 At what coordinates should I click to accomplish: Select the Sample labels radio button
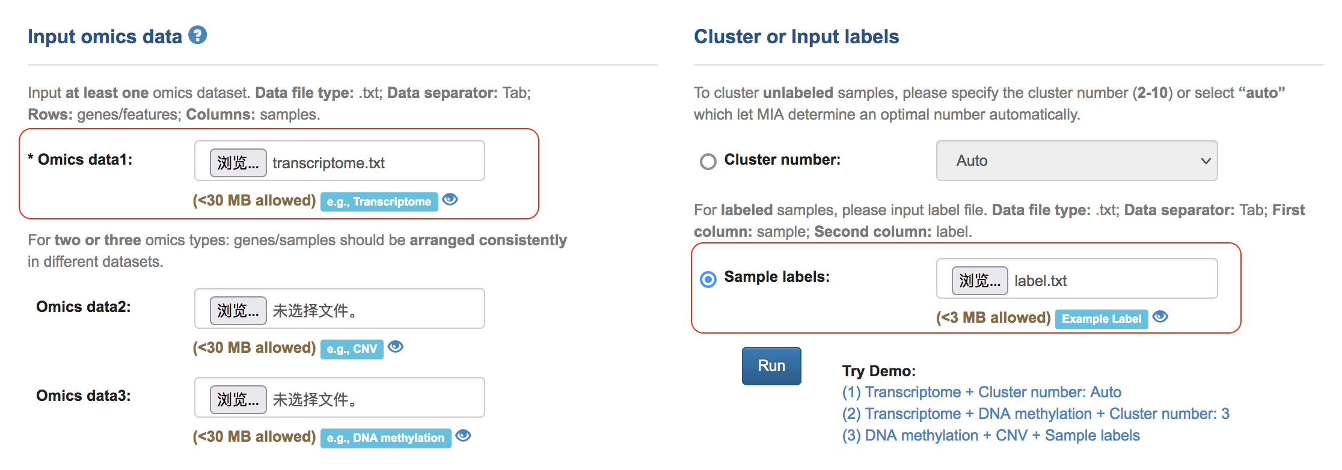coord(708,279)
